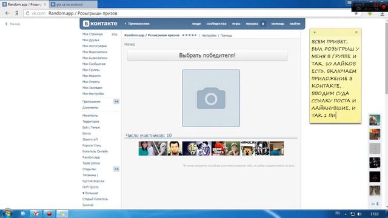
Task: Expand the "Большие" sidebar group
Action: [x=90, y=193]
